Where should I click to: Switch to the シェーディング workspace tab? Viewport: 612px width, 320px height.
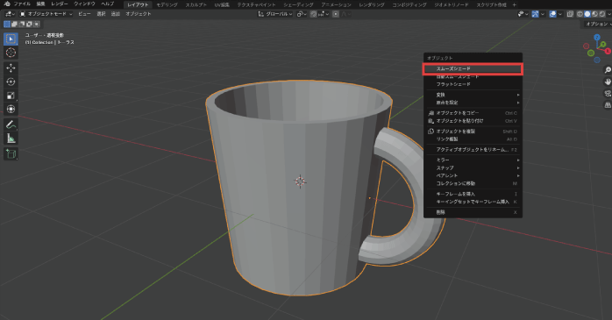[x=298, y=4]
